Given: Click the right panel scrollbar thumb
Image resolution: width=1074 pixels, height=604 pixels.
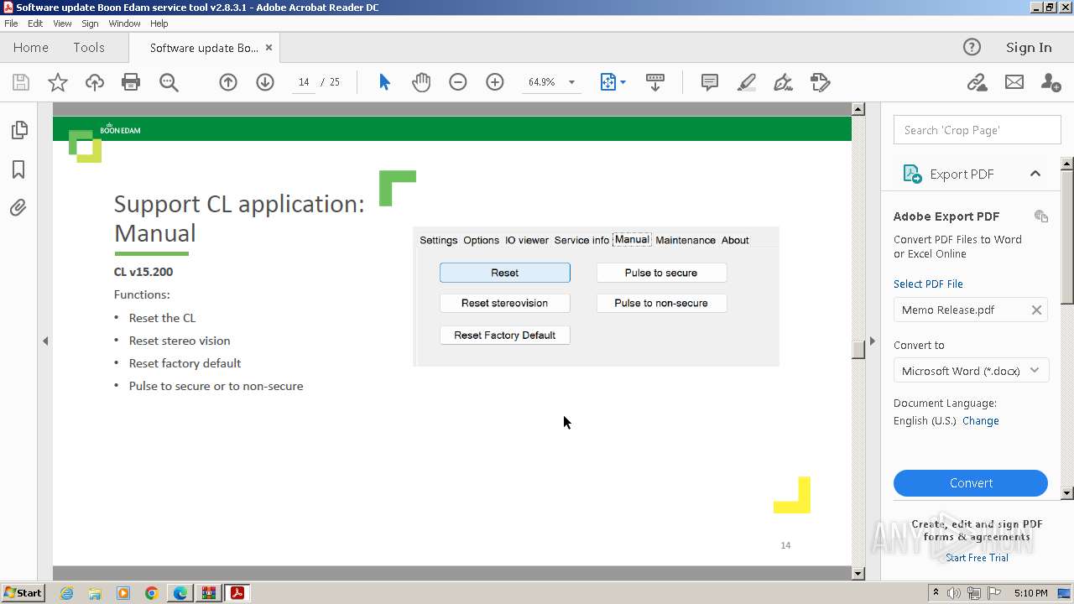Looking at the screenshot, I should [x=1067, y=236].
